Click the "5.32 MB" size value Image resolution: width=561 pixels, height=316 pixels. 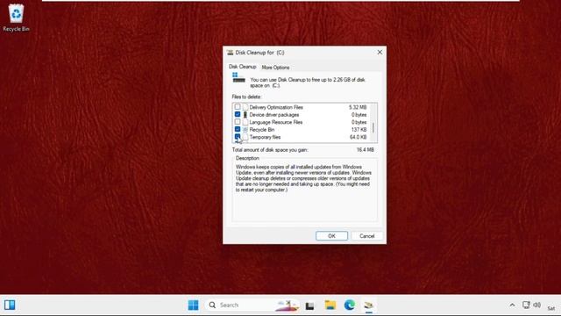(x=358, y=107)
